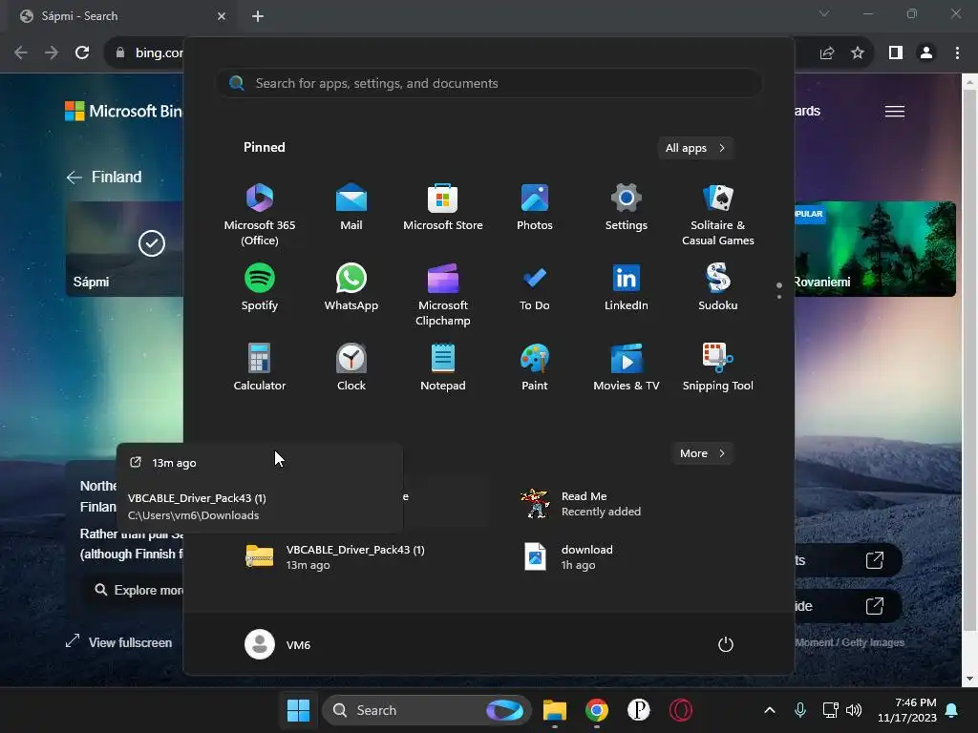Open the P app on taskbar
Screen dimensions: 978x733
(x=639, y=710)
